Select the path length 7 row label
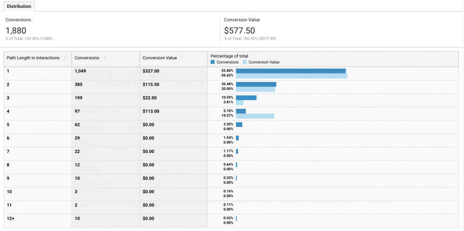 click(x=8, y=151)
